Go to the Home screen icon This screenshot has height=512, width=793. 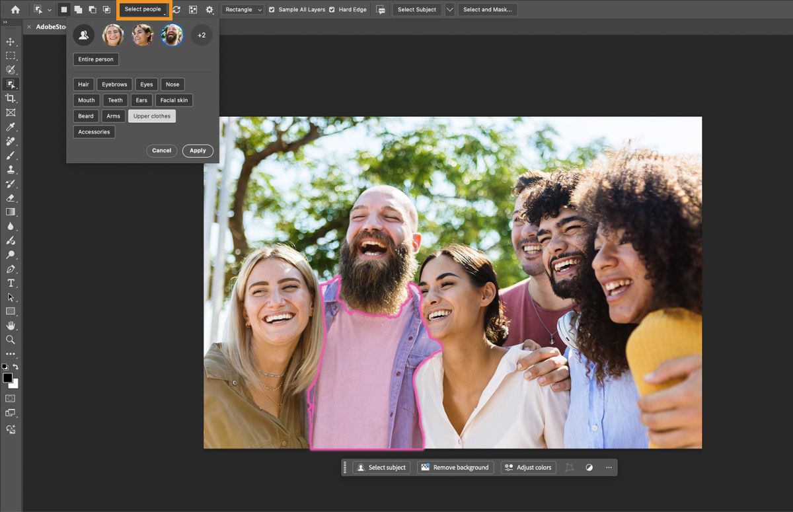[15, 10]
